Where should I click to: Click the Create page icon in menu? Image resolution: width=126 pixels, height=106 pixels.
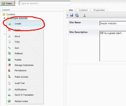click(9, 24)
